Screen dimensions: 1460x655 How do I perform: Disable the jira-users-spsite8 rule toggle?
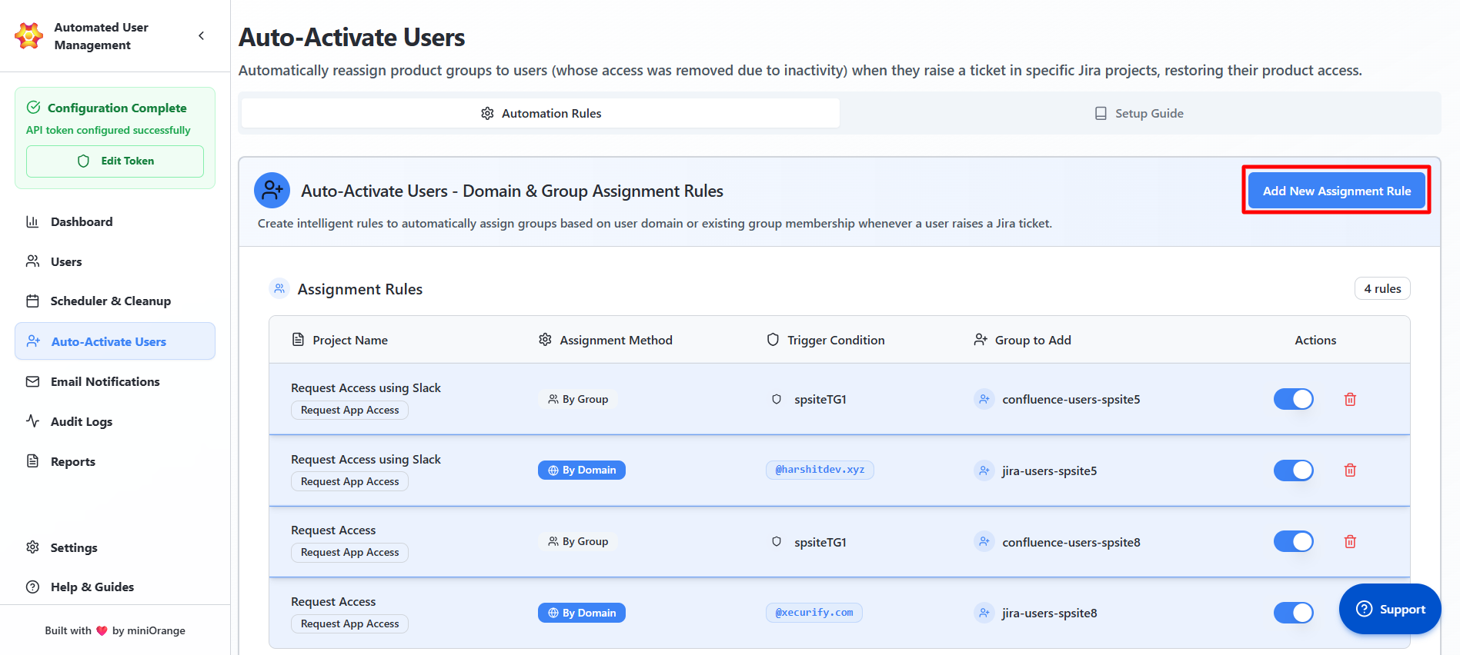click(1294, 613)
